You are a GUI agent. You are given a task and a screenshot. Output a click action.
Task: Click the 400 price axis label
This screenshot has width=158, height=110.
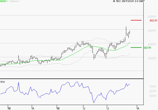click(152, 44)
